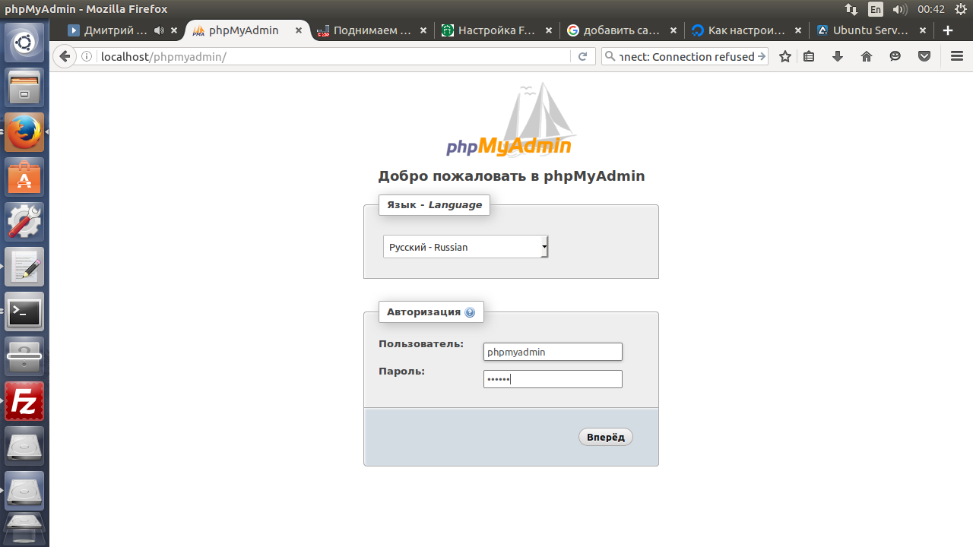Open the Firefox downloads arrow icon

pos(838,57)
